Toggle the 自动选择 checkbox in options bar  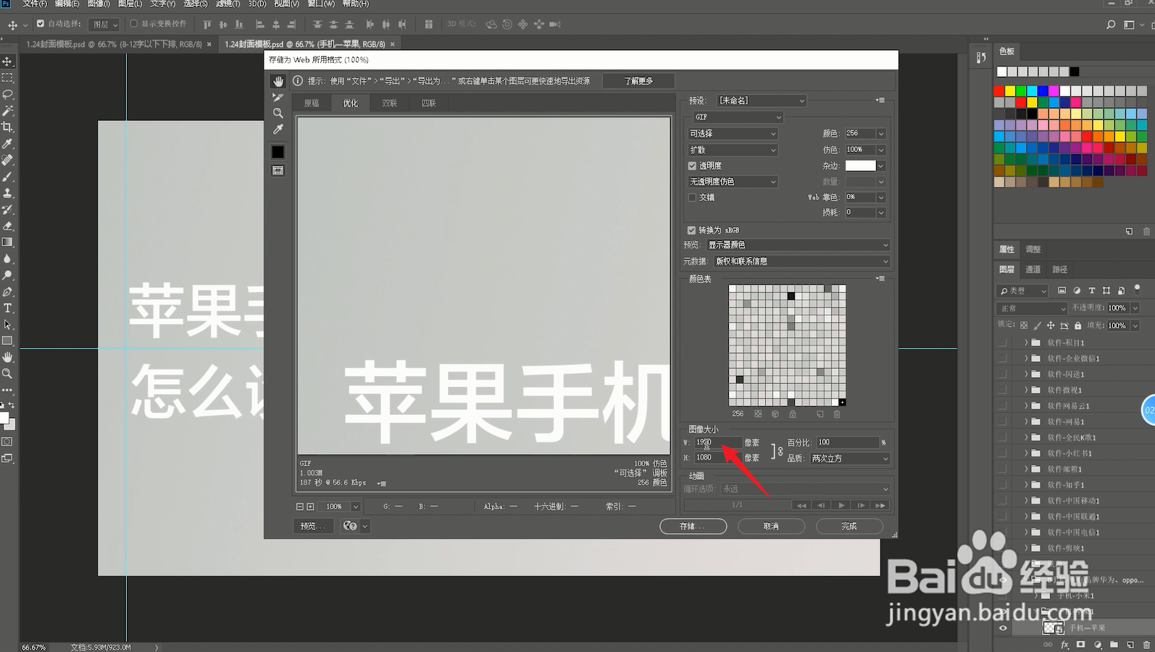click(x=41, y=24)
